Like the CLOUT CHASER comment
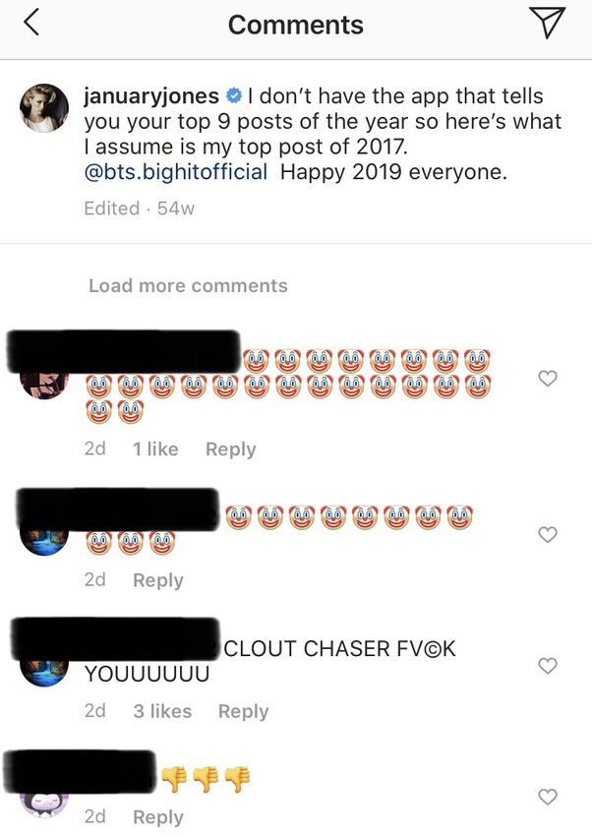This screenshot has height=837, width=592. pos(547,666)
